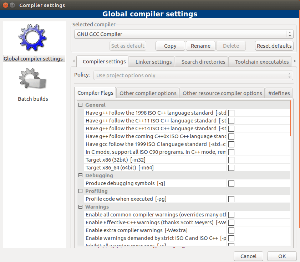Collapse the Debugging flags section
This screenshot has height=262, width=300.
tap(81, 175)
